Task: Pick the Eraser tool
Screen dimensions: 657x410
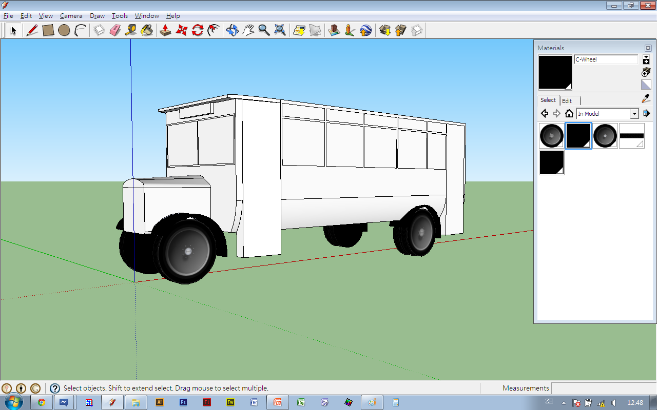Action: [x=115, y=30]
